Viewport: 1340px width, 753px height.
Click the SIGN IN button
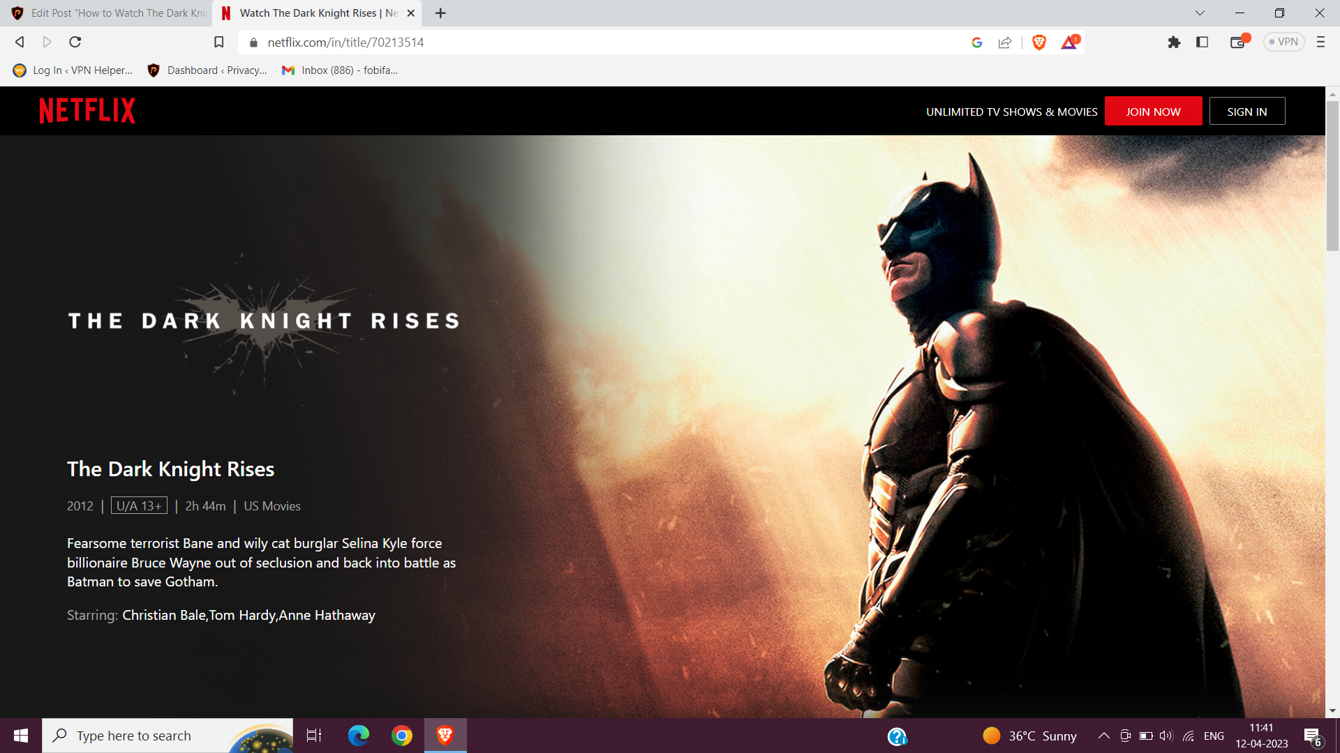click(x=1246, y=111)
